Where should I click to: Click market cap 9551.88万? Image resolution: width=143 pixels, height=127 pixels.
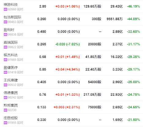coord(115,19)
